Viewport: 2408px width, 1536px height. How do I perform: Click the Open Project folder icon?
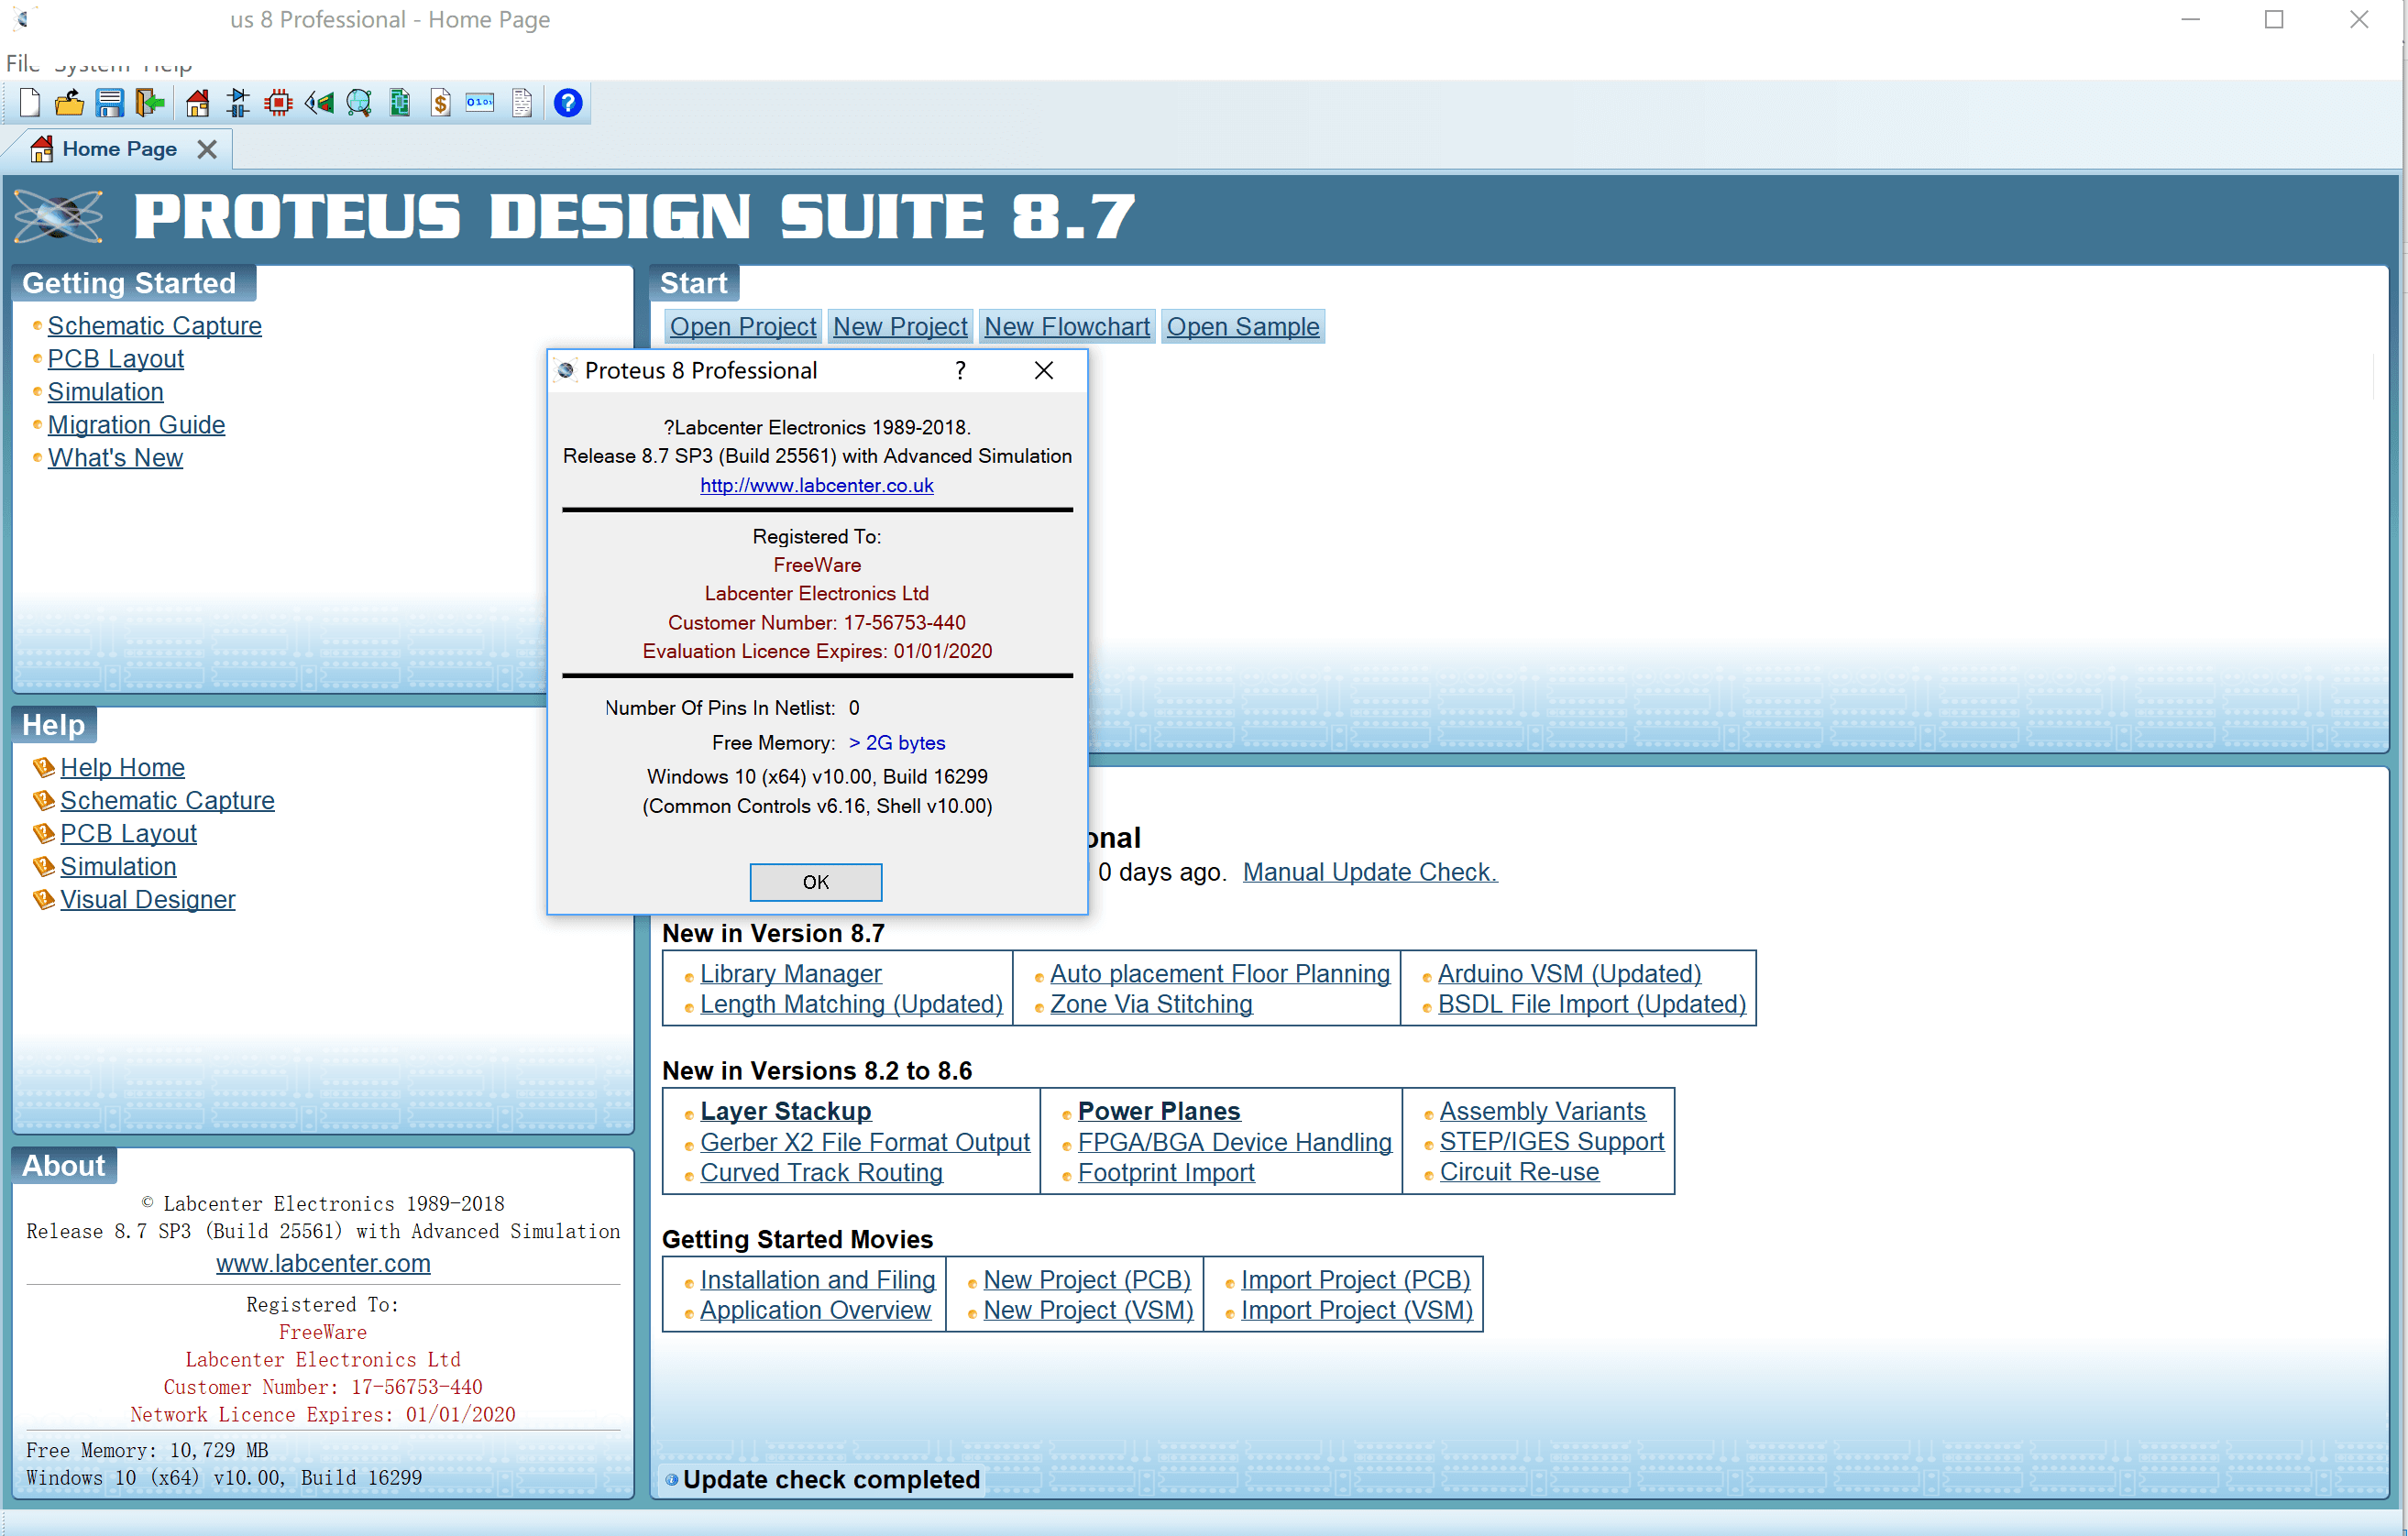(69, 102)
